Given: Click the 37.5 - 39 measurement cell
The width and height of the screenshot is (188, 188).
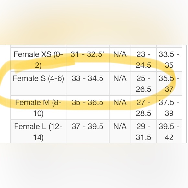Looking at the screenshot, I should pyautogui.click(x=169, y=108).
